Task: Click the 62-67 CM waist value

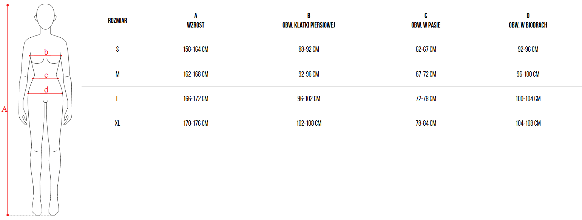Action: [x=426, y=49]
